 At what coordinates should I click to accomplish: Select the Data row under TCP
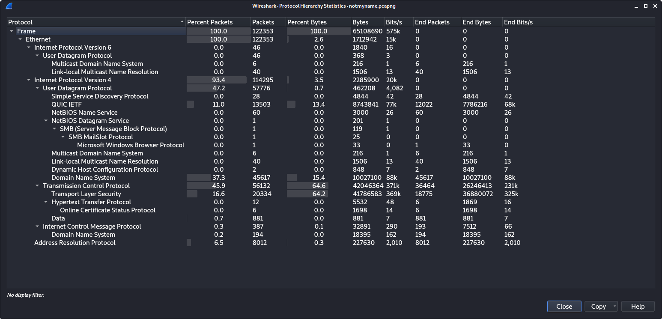click(x=331, y=218)
